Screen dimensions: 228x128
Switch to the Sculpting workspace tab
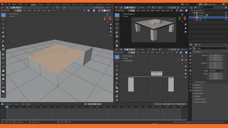pyautogui.click(x=48, y=5)
